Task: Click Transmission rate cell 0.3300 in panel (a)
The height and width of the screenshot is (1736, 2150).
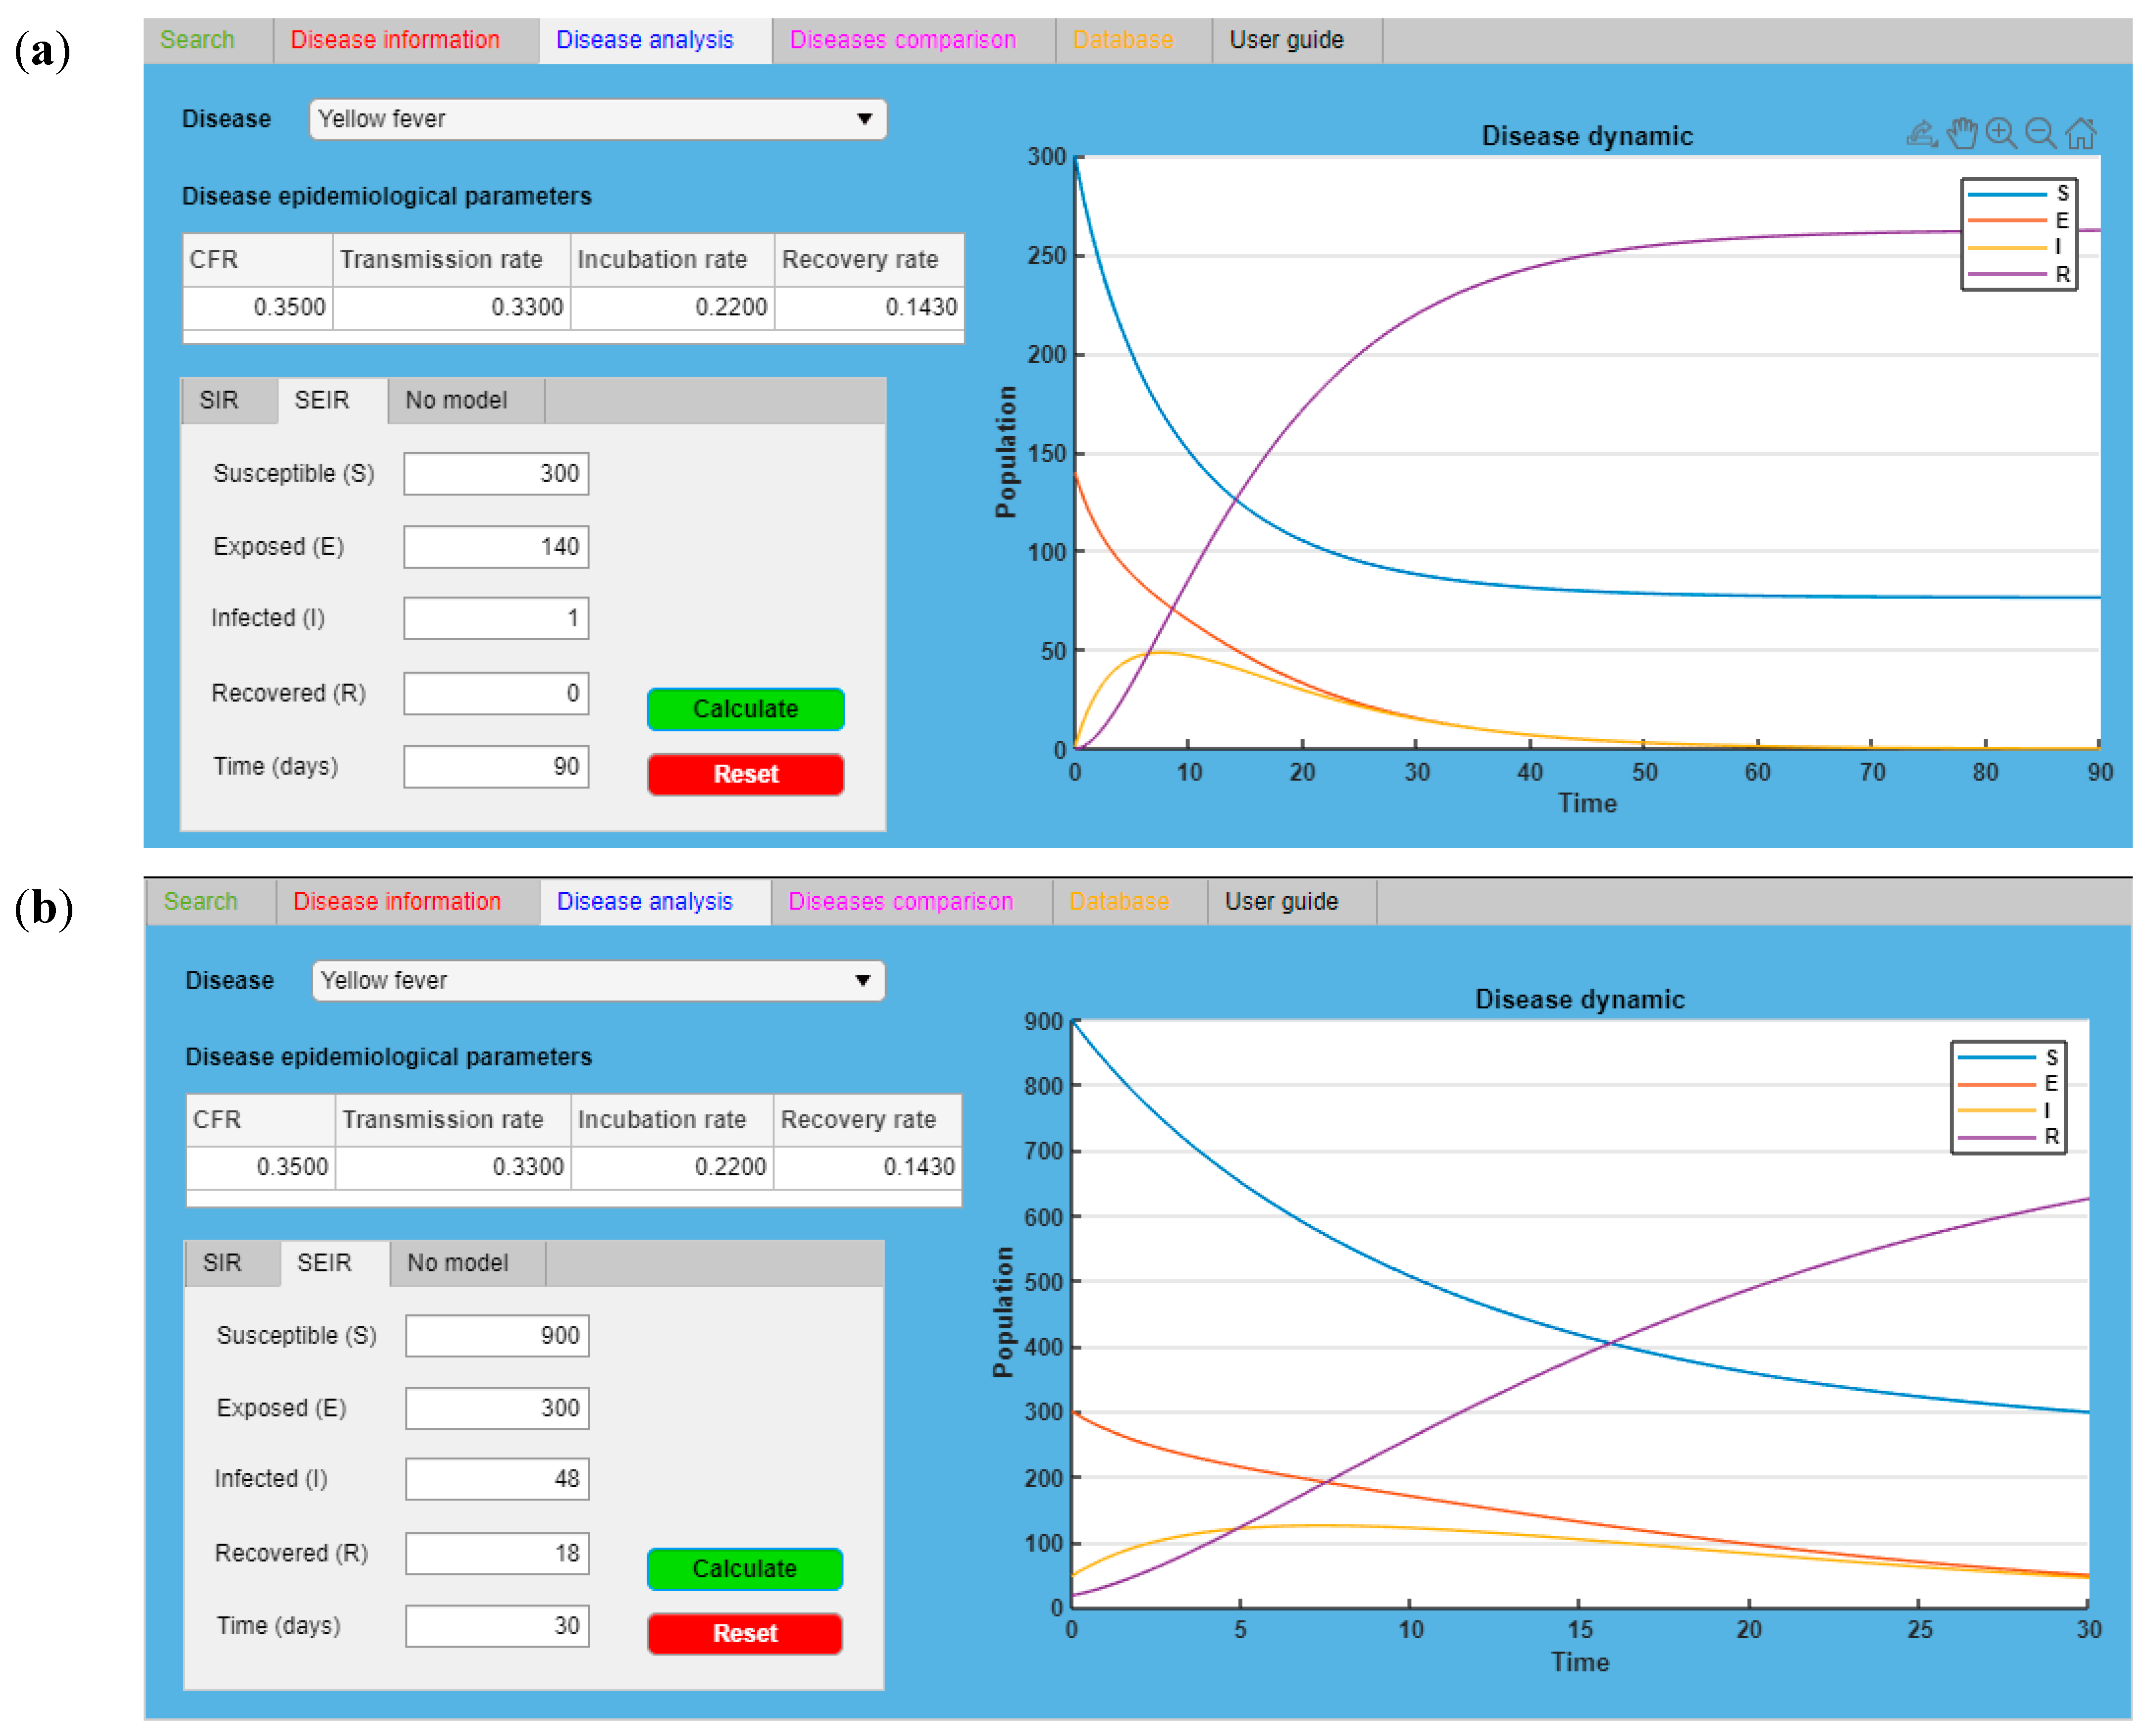Action: pyautogui.click(x=452, y=307)
